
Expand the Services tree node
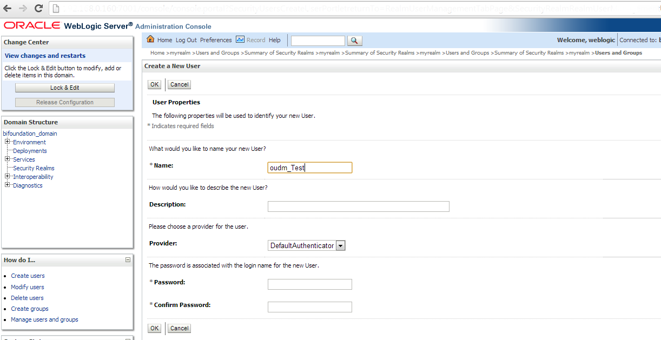click(8, 159)
